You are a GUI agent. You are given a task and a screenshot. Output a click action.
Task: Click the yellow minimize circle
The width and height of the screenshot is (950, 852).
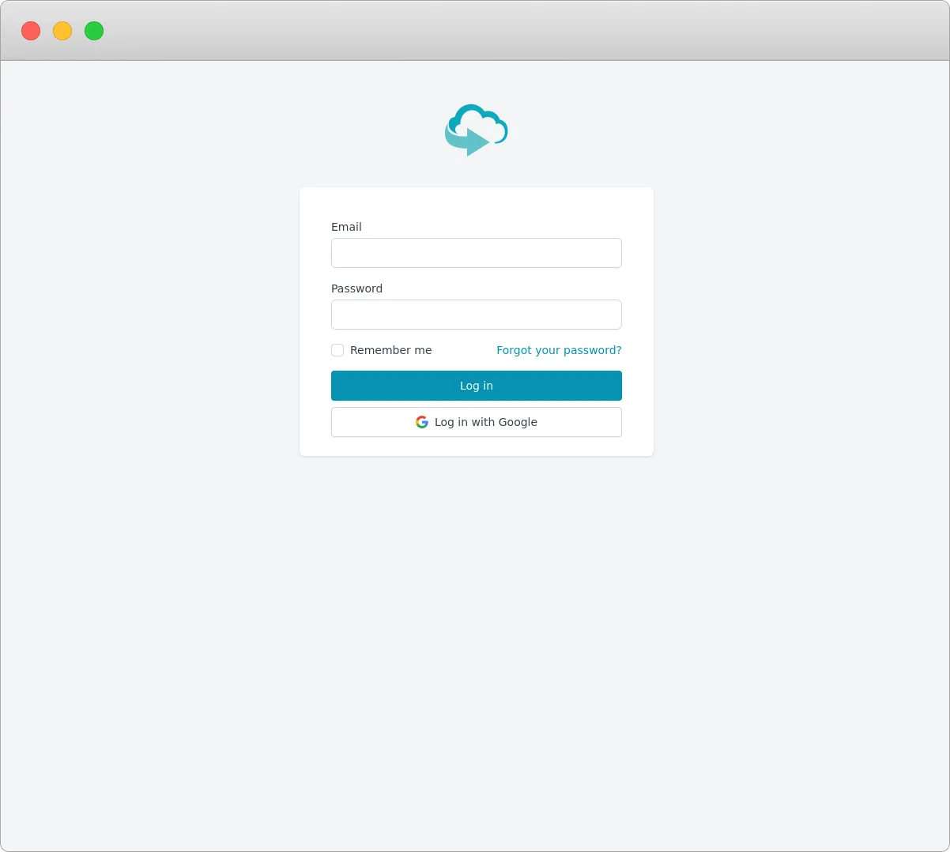(x=62, y=31)
